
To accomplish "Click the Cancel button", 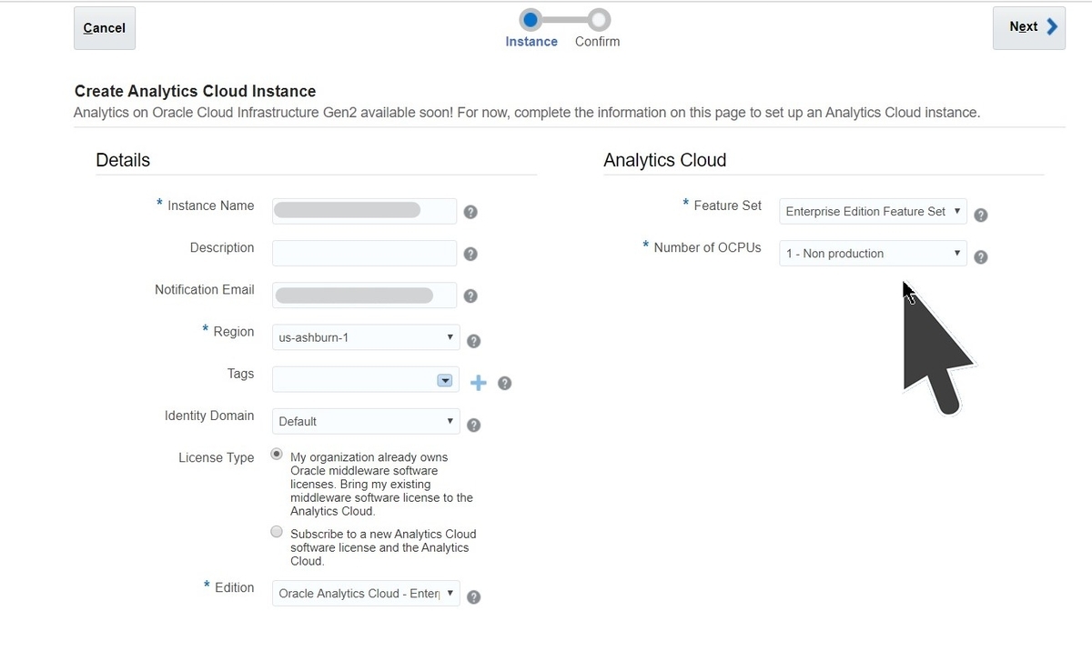I will click(x=105, y=28).
